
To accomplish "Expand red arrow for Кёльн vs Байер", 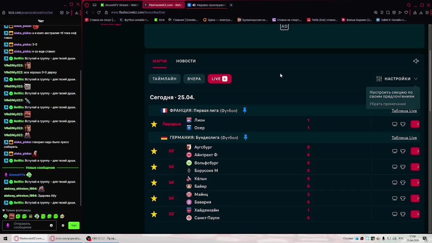I will 415,183.
